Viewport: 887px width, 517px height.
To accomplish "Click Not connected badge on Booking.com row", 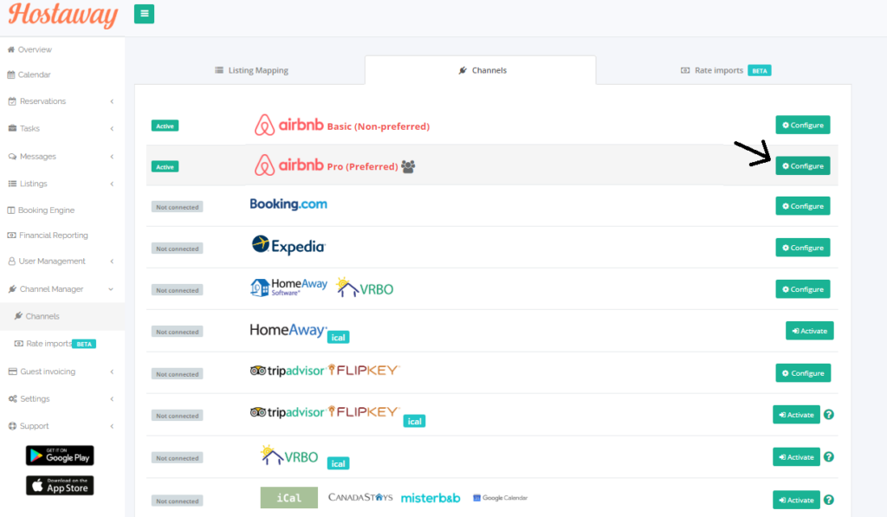I will (x=177, y=207).
